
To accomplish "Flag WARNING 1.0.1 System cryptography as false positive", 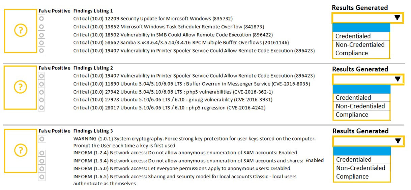I will click(x=41, y=139).
